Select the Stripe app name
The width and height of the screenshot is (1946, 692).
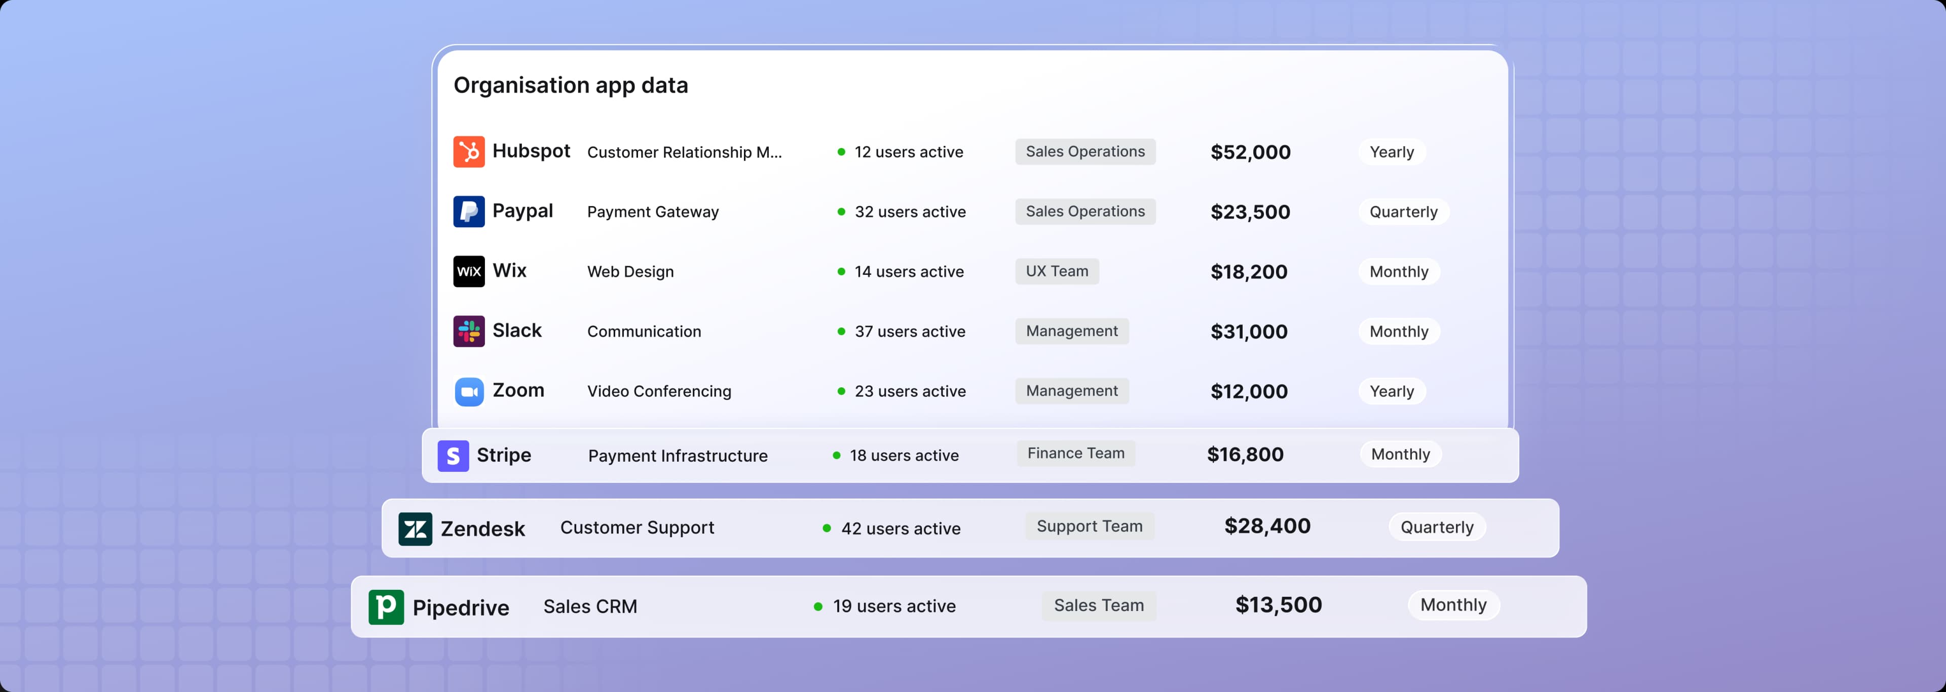(504, 455)
